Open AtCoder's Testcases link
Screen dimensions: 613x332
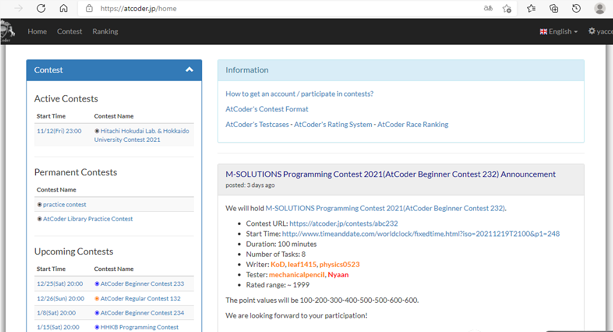pyautogui.click(x=257, y=124)
